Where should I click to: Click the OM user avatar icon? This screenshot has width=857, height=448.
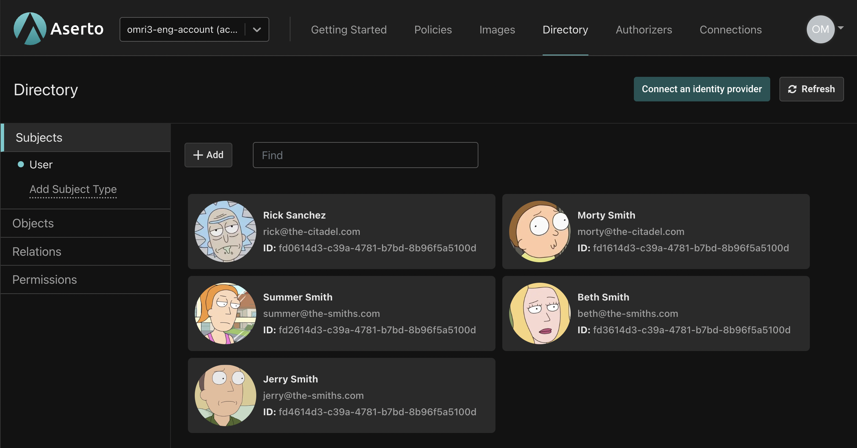point(820,29)
